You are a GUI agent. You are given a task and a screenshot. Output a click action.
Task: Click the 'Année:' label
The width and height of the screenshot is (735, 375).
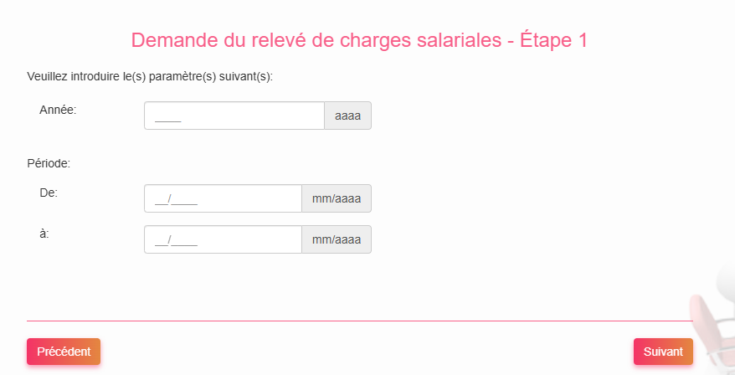pos(58,109)
